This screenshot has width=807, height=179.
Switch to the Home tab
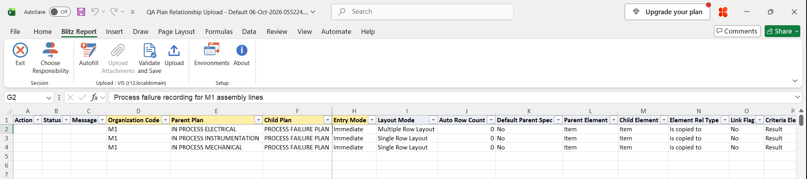click(43, 32)
